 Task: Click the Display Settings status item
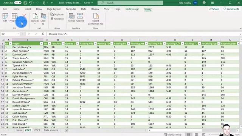173,134
